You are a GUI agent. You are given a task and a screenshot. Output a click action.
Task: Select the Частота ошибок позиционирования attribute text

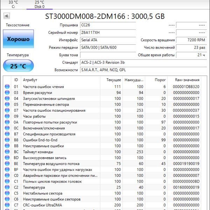pos(54,110)
